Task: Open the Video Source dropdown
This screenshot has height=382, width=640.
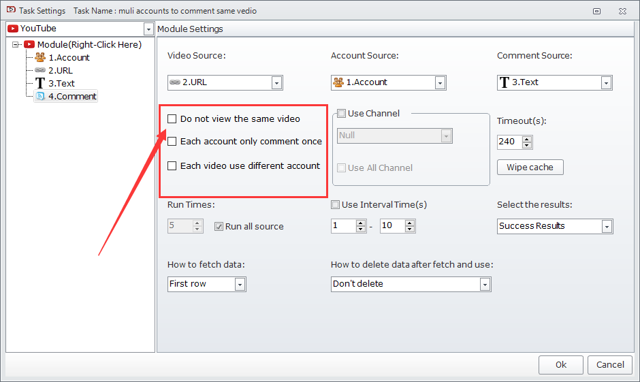Action: coord(276,82)
